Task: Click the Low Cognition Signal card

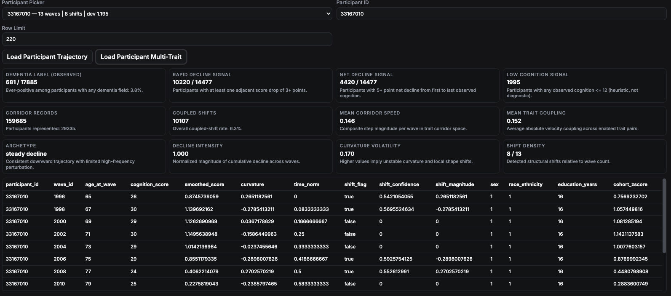Action: (584, 85)
